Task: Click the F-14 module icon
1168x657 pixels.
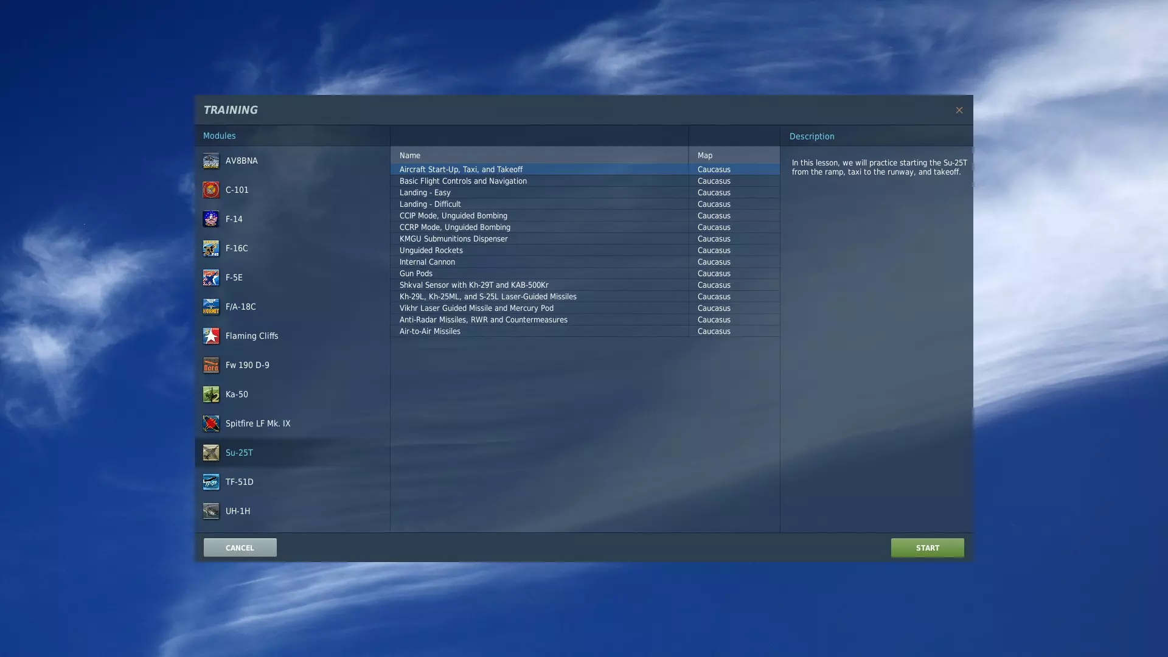Action: pos(211,220)
